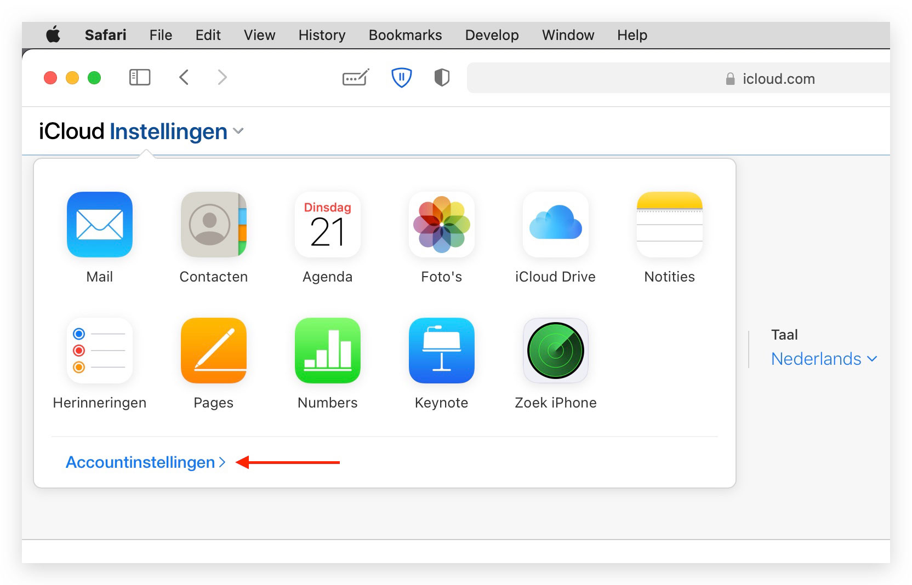Click the yellow minimize window button

pos(72,78)
